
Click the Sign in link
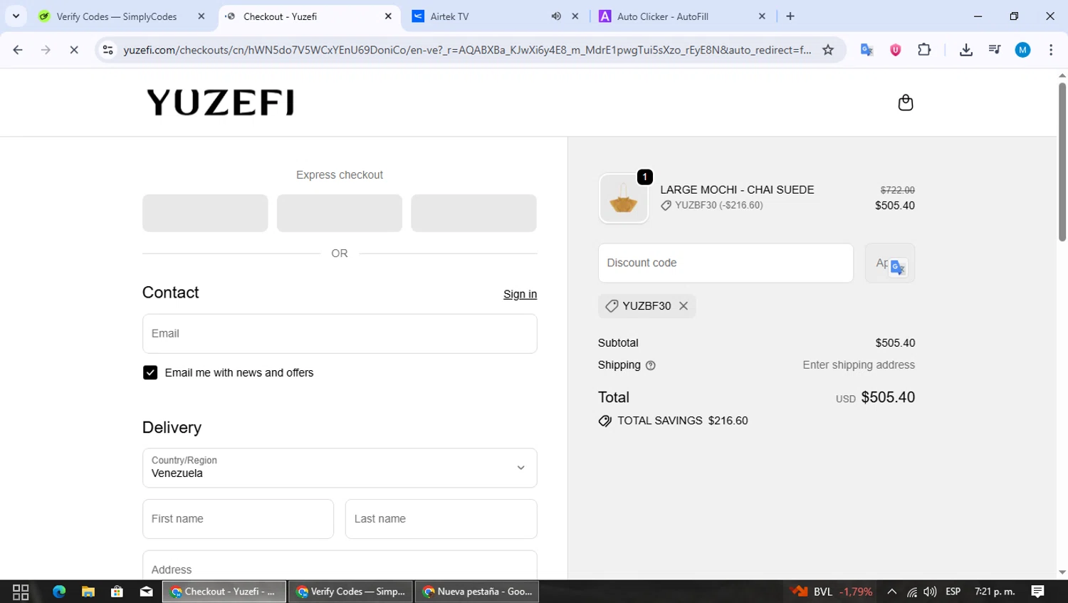click(x=520, y=294)
